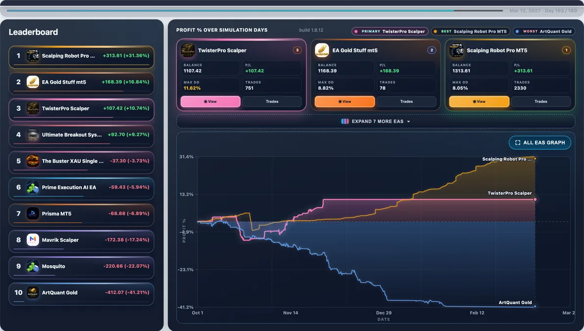This screenshot has height=331, width=584.
Task: Click the Dec 29 date axis label
Action: pyautogui.click(x=384, y=313)
